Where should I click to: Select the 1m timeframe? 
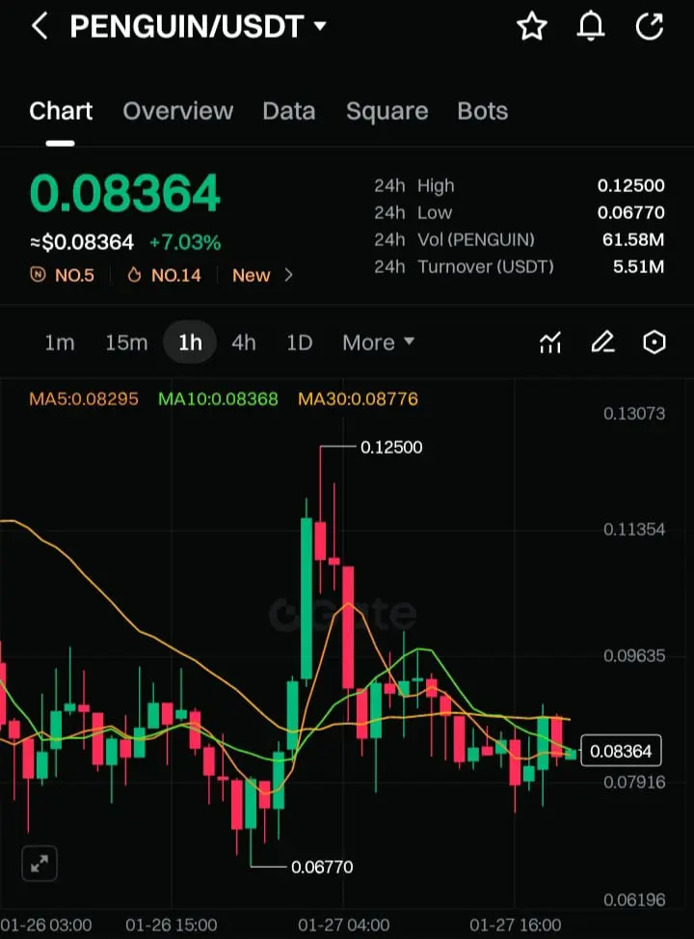tap(59, 343)
